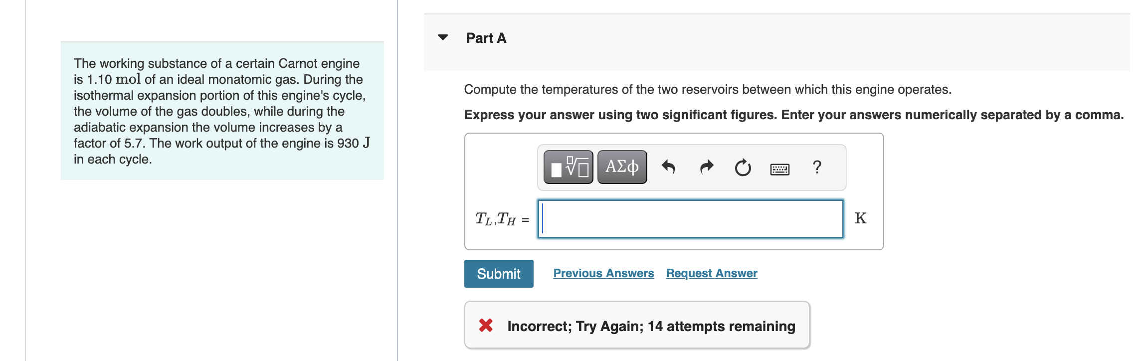Open the math templates (fraction/root) button
The image size is (1145, 361).
point(568,167)
